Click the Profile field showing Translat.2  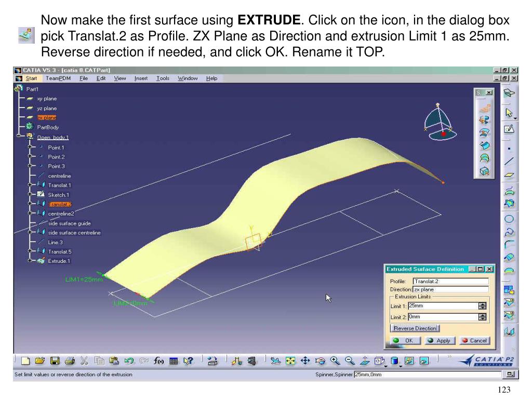[450, 281]
